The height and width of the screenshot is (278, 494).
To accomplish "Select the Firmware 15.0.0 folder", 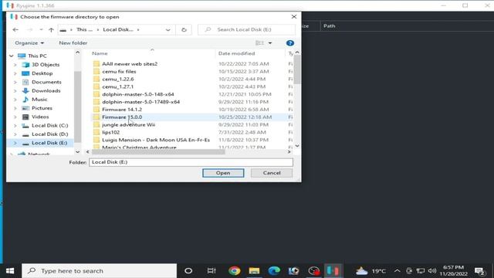I will point(122,117).
